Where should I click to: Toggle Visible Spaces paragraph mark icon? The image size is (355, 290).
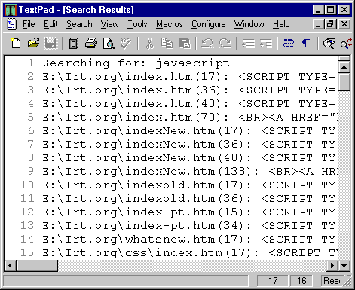tap(306, 44)
